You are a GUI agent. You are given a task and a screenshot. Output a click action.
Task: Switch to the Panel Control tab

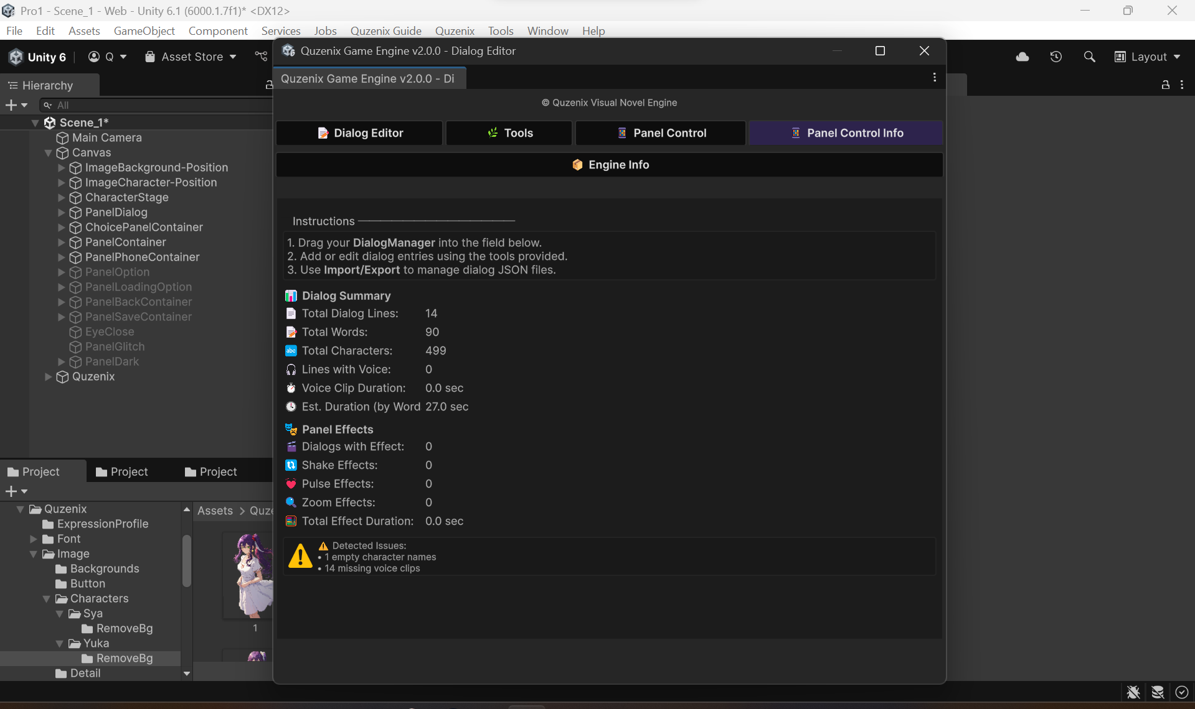coord(660,132)
